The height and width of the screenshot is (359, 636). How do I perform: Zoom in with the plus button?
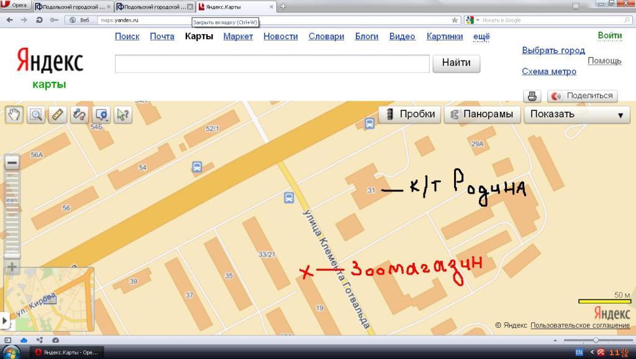pyautogui.click(x=12, y=268)
